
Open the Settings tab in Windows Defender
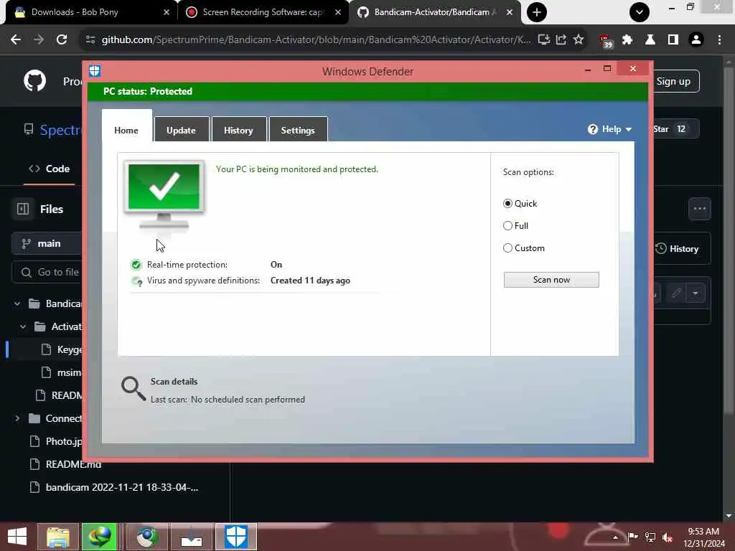click(298, 130)
